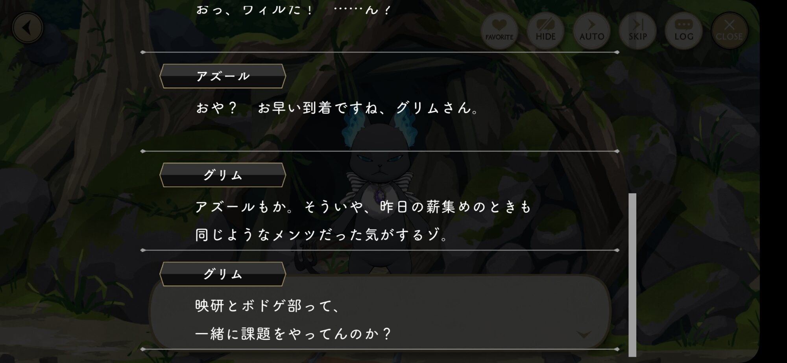The width and height of the screenshot is (787, 363).
Task: Hide the dialogue with HIDE button
Action: point(545,31)
